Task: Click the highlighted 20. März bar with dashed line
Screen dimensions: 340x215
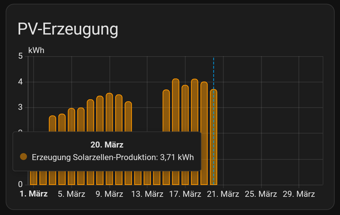Action: (x=213, y=137)
